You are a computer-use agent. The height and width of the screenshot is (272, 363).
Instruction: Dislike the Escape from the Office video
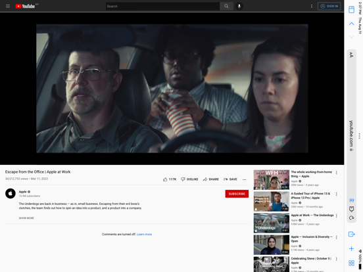pos(189,179)
